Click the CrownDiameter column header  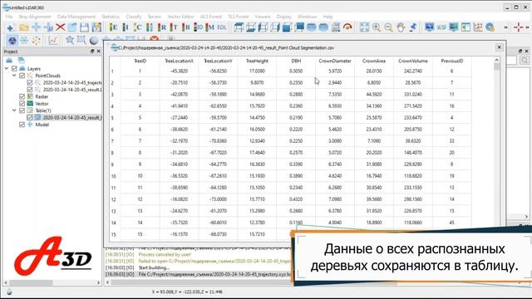335,61
